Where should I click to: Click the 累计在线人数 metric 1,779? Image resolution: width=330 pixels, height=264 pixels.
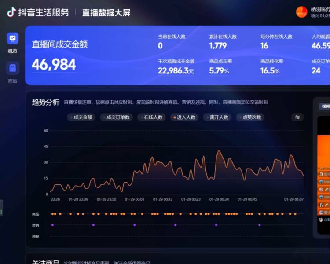(218, 46)
